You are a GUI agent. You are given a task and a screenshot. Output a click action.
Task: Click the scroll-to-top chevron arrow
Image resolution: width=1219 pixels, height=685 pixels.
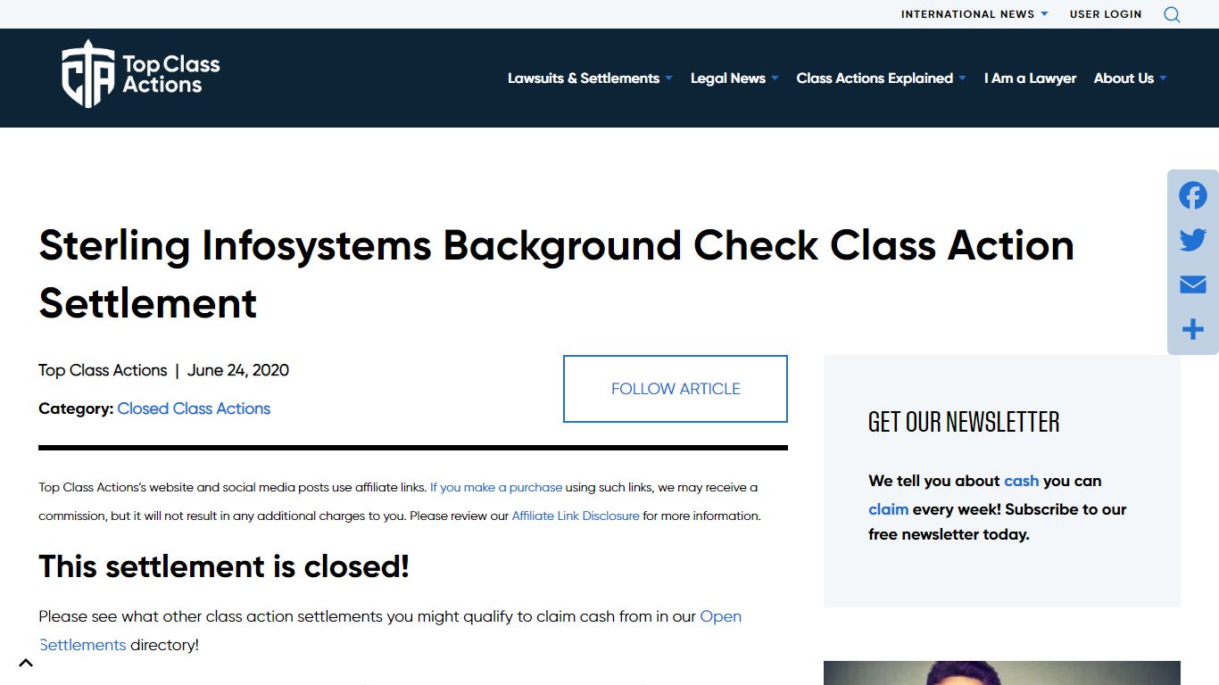26,663
